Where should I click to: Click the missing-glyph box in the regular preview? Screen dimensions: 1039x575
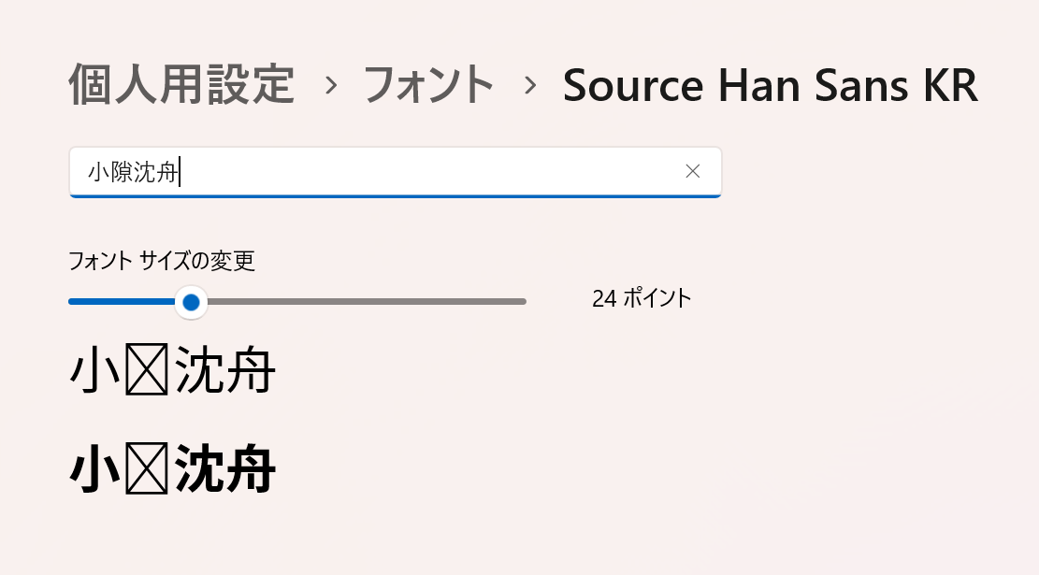[x=147, y=370]
